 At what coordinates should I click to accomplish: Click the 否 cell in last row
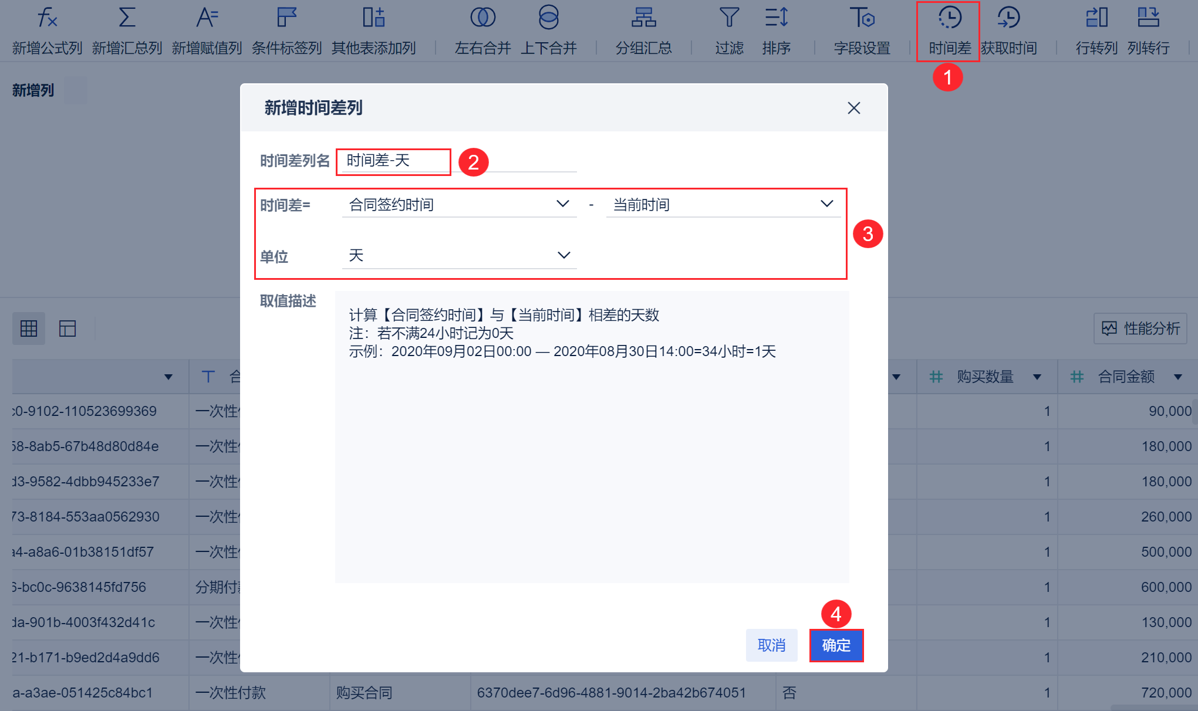846,693
